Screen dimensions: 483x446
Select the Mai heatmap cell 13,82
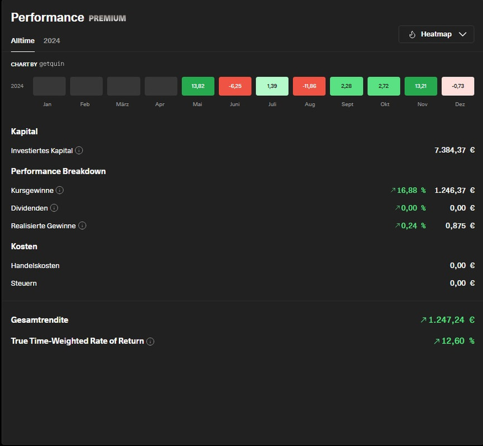pyautogui.click(x=198, y=86)
